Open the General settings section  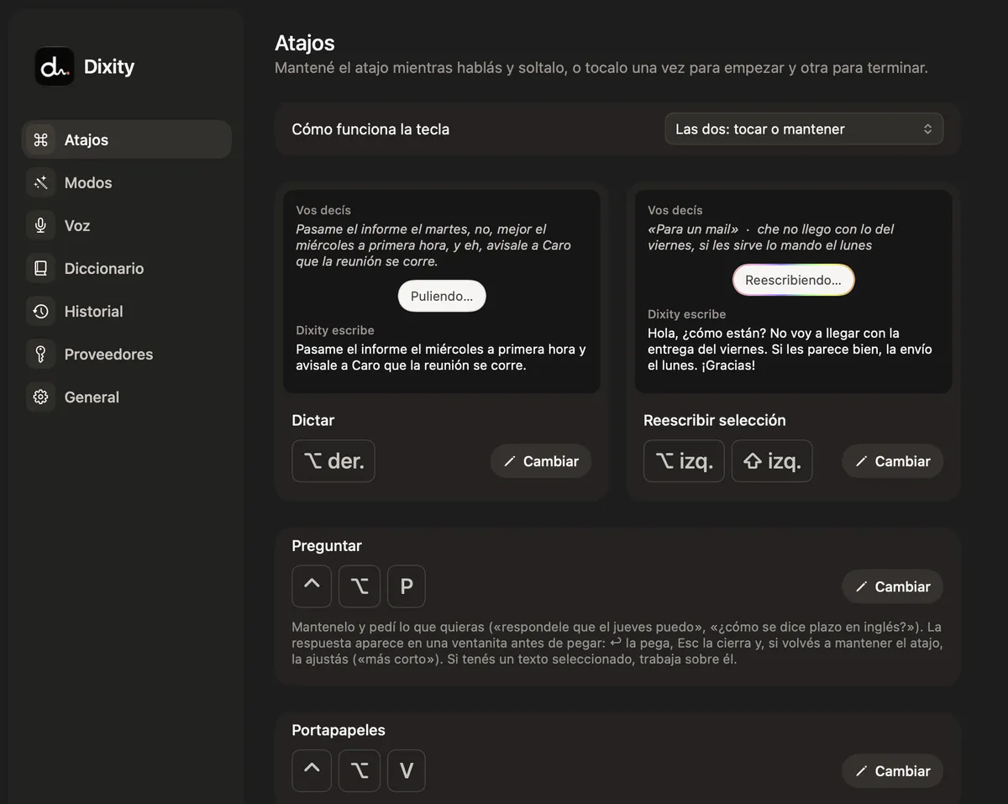126,397
